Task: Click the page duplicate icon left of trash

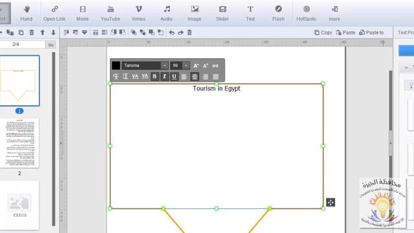Action: point(21,32)
